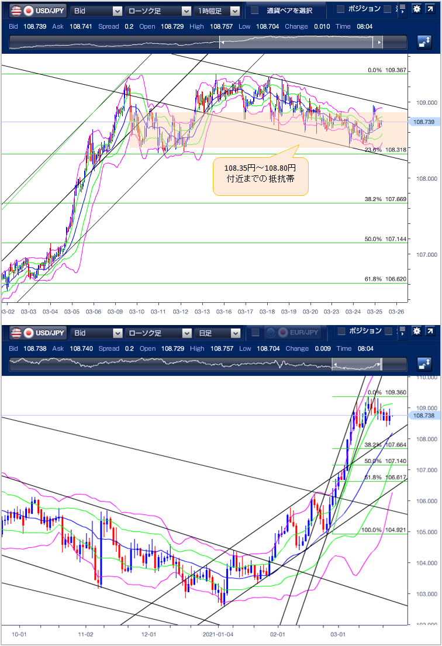Screen dimensions: 442x646
Task: Enable the 通貨ペアを選択 checkbox in upper chart
Action: (255, 10)
